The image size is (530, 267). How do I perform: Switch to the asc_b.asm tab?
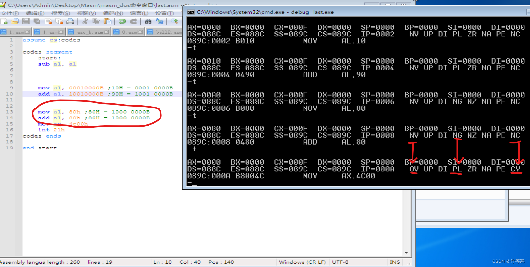click(x=89, y=32)
